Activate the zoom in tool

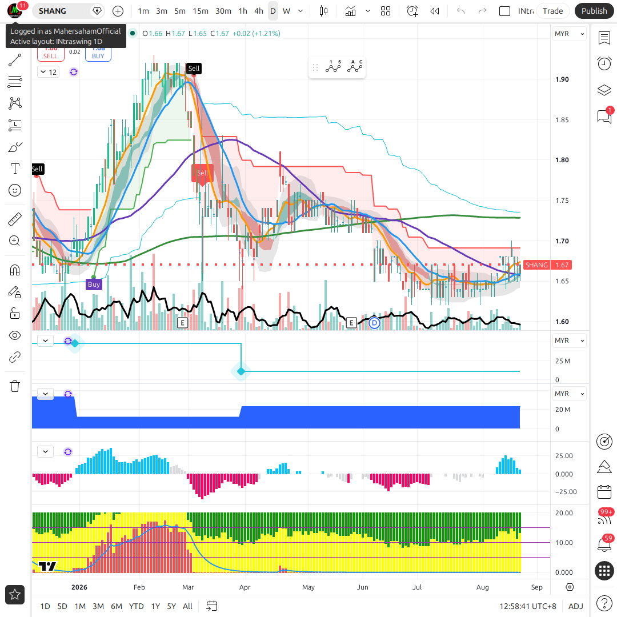14,241
